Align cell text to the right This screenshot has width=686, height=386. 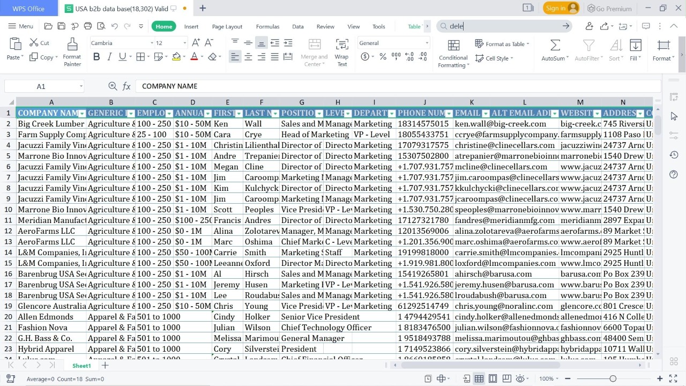click(262, 57)
